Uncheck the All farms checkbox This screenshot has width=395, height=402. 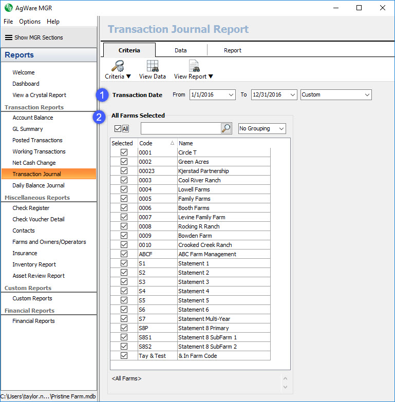[118, 129]
